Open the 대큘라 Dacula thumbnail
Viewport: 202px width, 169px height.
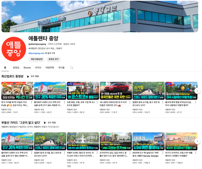[149, 141]
